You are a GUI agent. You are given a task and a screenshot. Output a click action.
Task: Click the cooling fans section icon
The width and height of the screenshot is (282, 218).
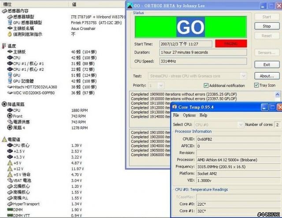[x=4, y=104]
